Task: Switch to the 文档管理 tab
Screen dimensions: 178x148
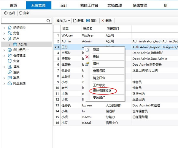Action: pyautogui.click(x=114, y=5)
